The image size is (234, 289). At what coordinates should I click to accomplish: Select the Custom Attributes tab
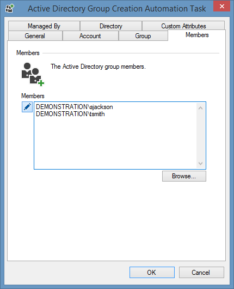tap(183, 26)
